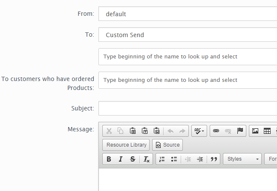Insert a numbered list
The image size is (277, 191).
[162, 159]
